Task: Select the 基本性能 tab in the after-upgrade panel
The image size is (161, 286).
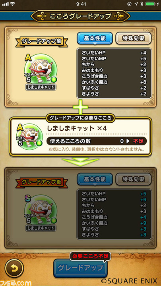Action: click(95, 180)
